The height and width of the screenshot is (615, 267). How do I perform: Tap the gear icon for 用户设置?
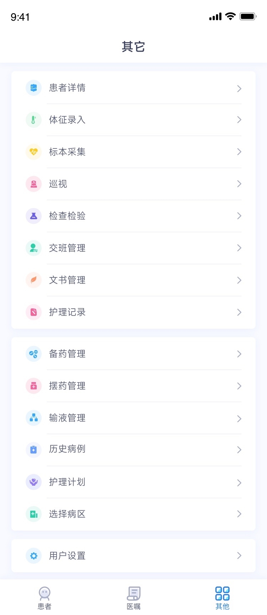coord(34,556)
